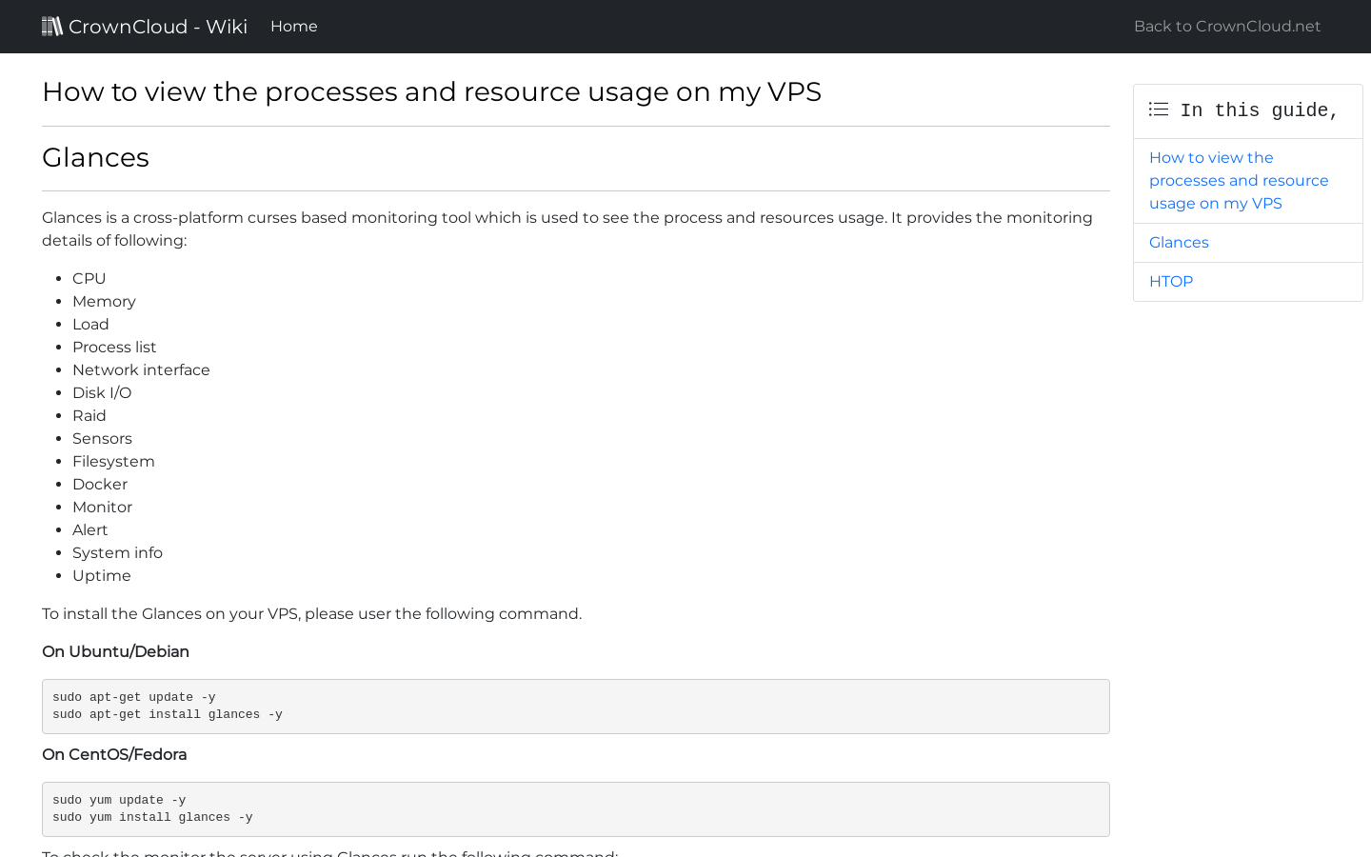
Task: Click the 'On Ubuntu/Debian' bold label
Action: (x=115, y=652)
